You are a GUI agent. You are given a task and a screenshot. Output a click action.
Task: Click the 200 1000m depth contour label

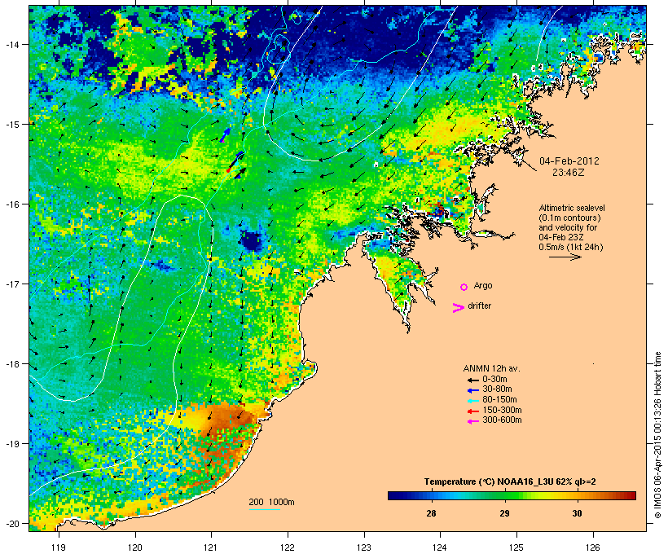click(271, 502)
